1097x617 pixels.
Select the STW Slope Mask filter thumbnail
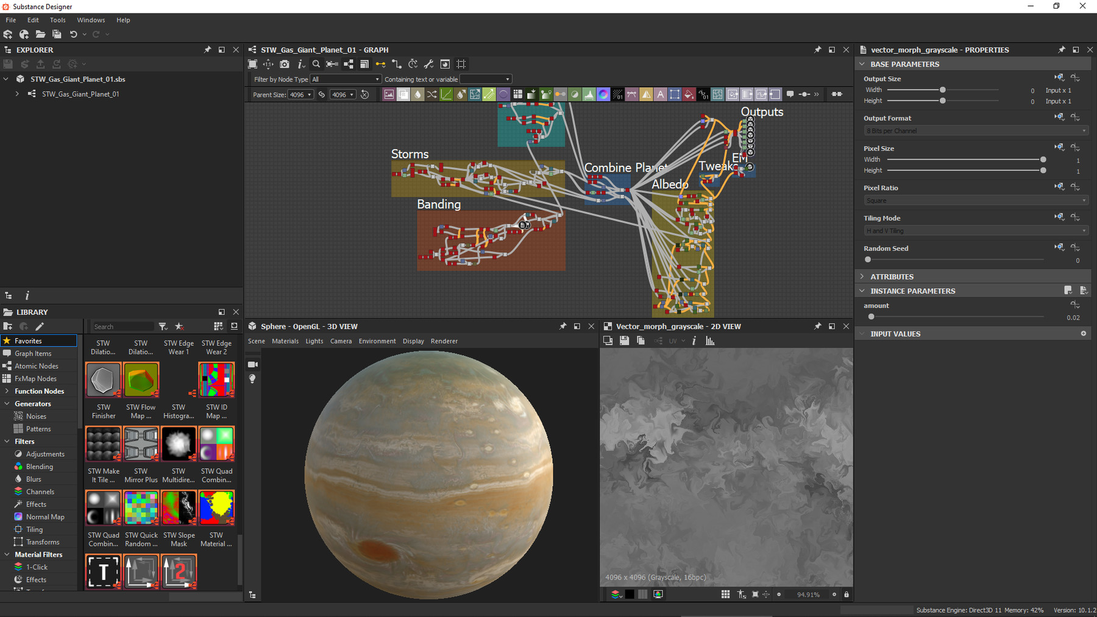[179, 507]
